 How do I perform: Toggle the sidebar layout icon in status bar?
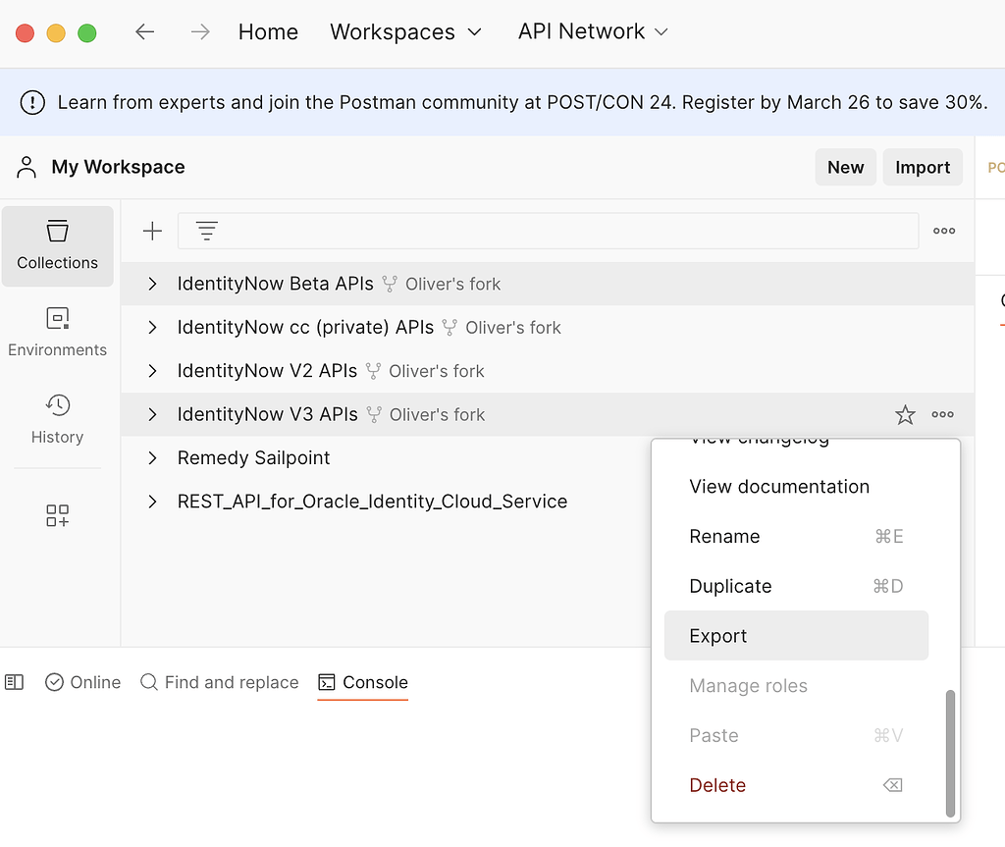pos(14,682)
